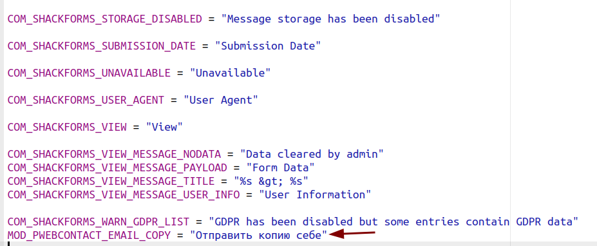Viewport: 597px width, 246px height.
Task: Click the "%s &gt; %s" title value
Action: point(271,181)
